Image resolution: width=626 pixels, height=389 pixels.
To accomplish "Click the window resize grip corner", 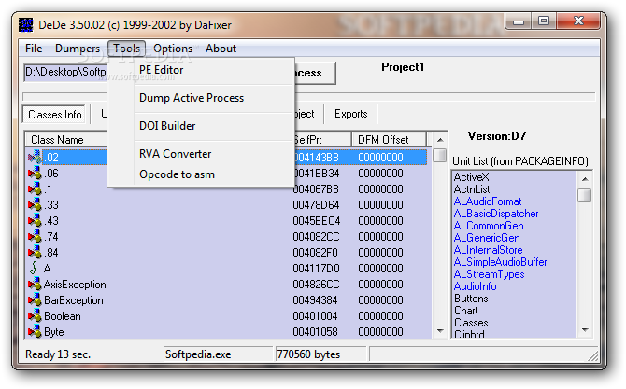I will (x=593, y=355).
